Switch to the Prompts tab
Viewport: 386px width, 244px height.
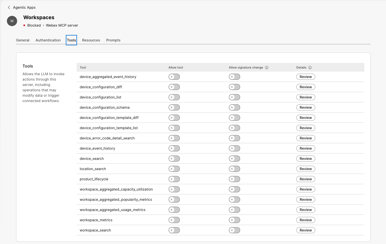coord(113,40)
